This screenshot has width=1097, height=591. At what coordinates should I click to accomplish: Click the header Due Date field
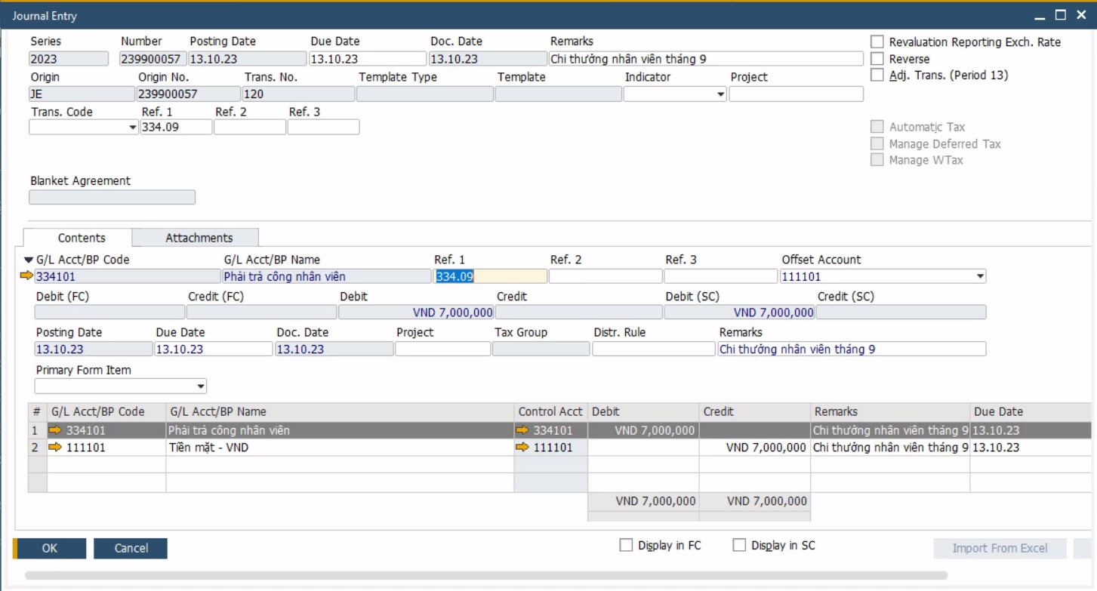(368, 59)
